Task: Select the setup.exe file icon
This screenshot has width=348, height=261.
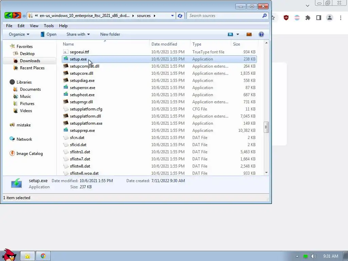Action: pyautogui.click(x=66, y=59)
